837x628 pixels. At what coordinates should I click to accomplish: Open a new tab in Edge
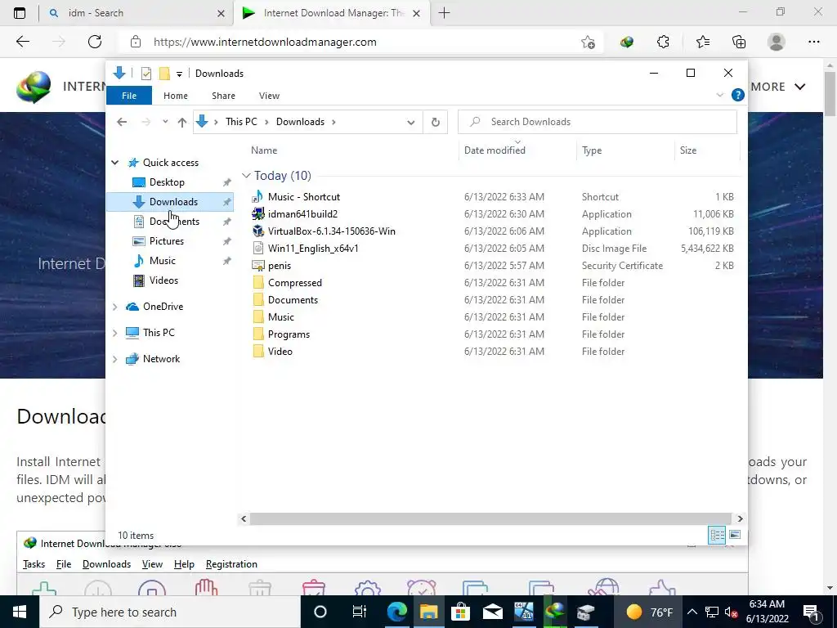[444, 13]
